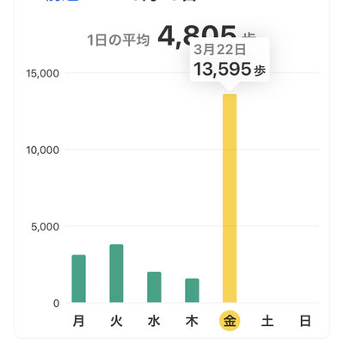Select the 木 day label
Viewport: 344px width, 344px height.
(x=192, y=321)
